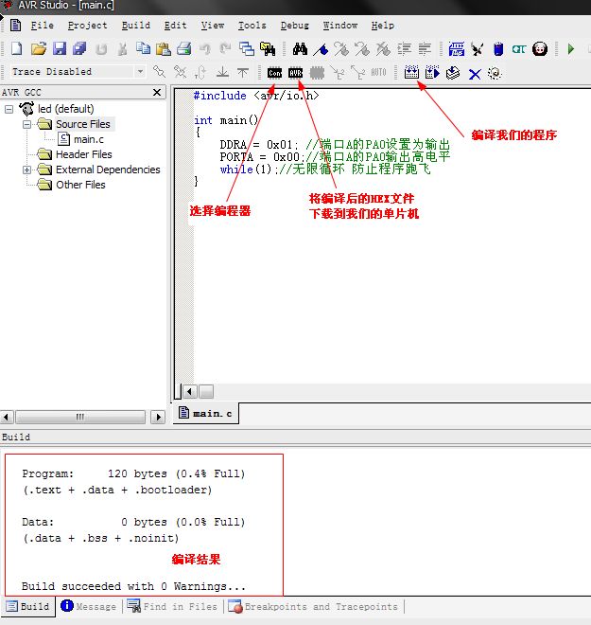Open the Edit menu

coord(176,26)
